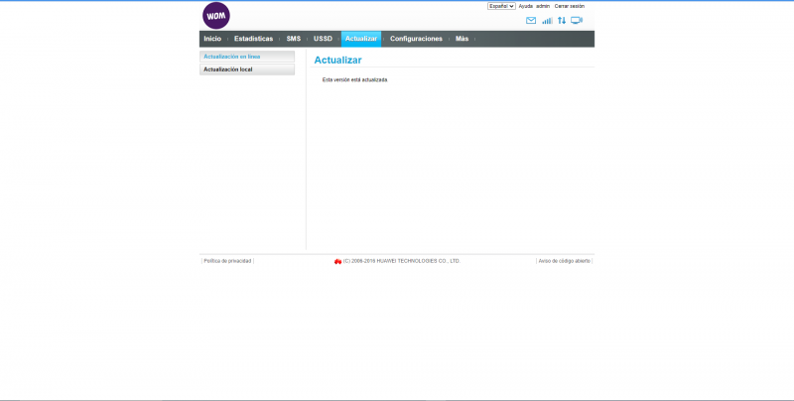The width and height of the screenshot is (794, 401).
Task: Switch to the SMS tab
Action: [x=293, y=39]
